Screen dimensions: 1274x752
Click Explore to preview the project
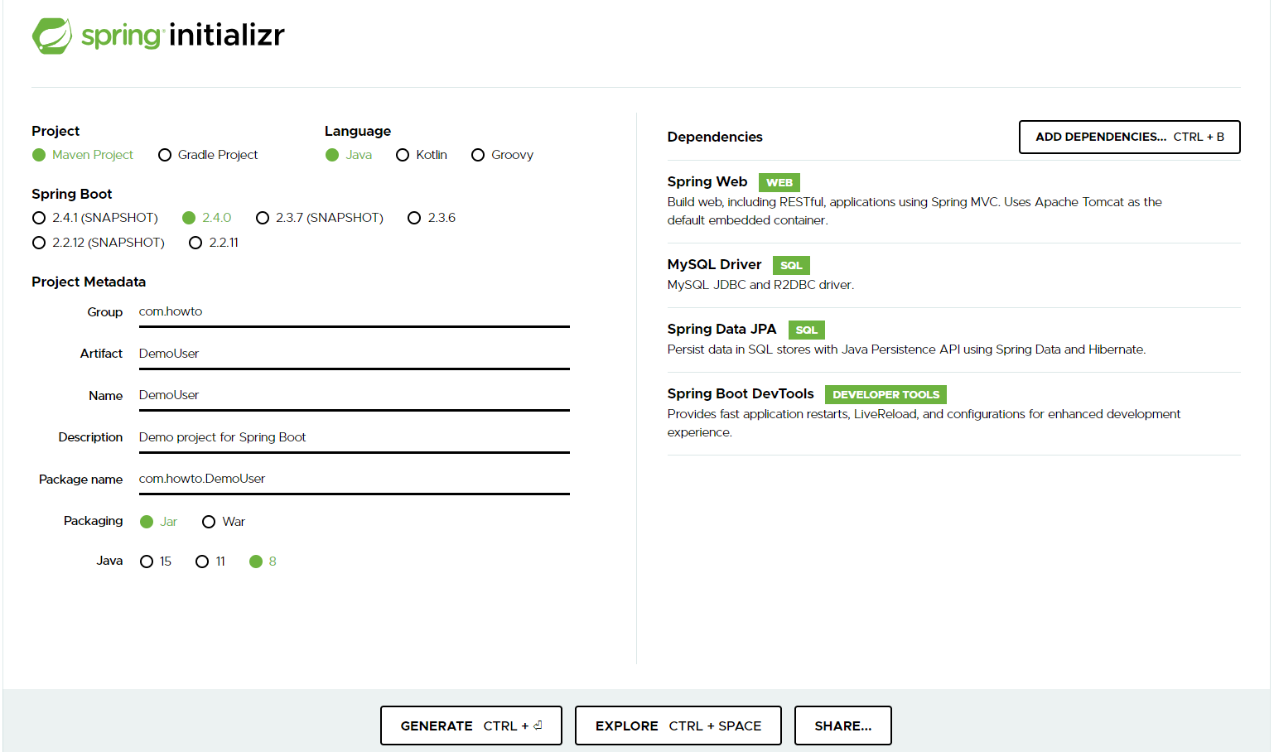click(678, 725)
